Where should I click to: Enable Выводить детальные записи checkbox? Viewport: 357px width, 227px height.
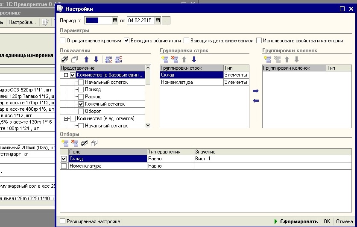coord(187,41)
